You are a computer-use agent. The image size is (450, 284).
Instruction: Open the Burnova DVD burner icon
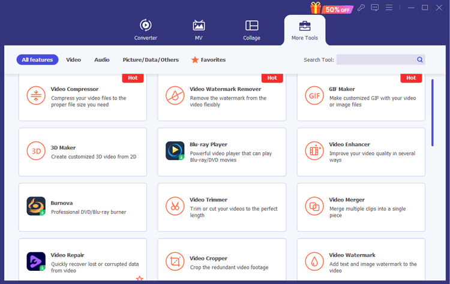36,206
